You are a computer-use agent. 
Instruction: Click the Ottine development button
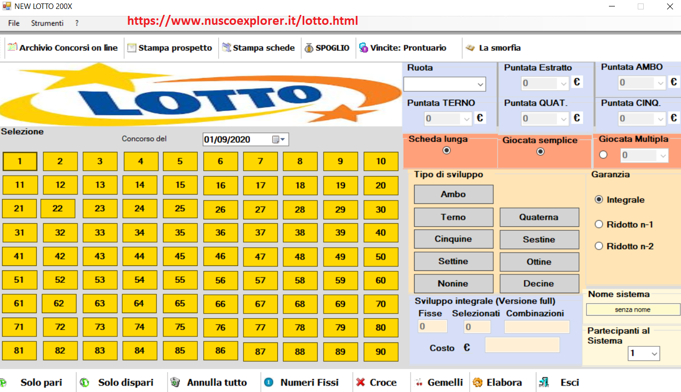tap(539, 261)
